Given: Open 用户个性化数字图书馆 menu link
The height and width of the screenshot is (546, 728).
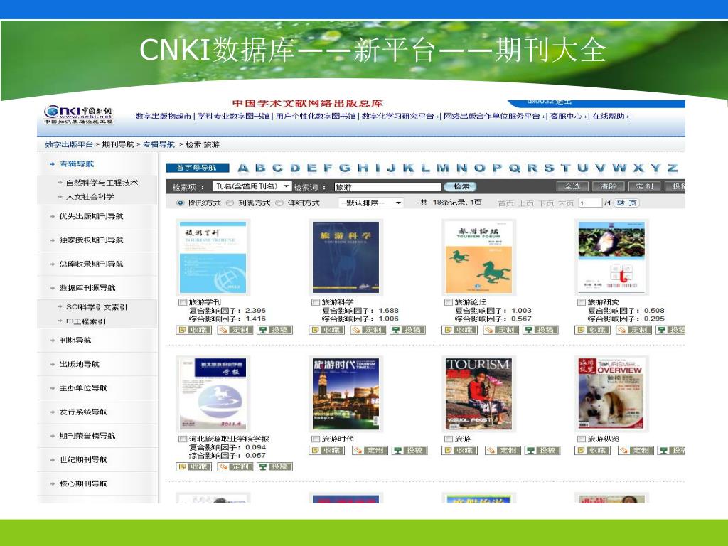Looking at the screenshot, I should click(x=316, y=116).
